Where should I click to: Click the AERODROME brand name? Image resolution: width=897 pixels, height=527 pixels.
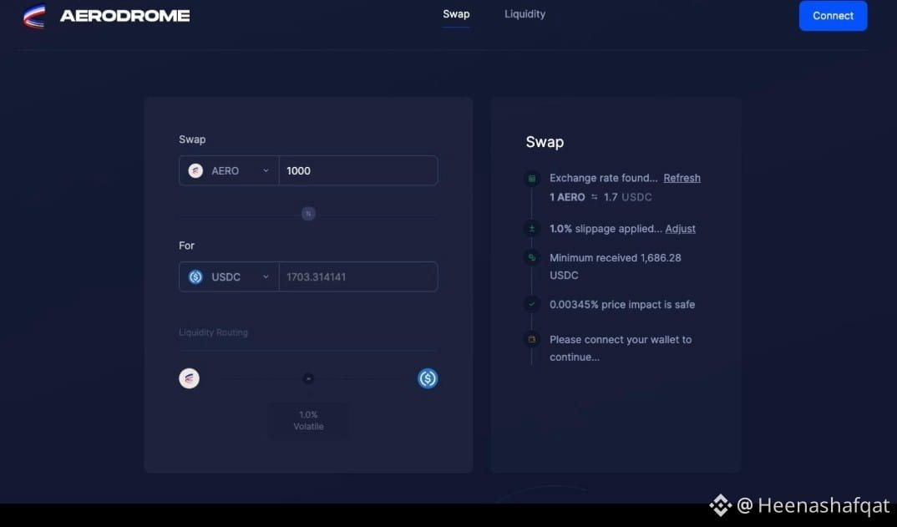coord(124,16)
